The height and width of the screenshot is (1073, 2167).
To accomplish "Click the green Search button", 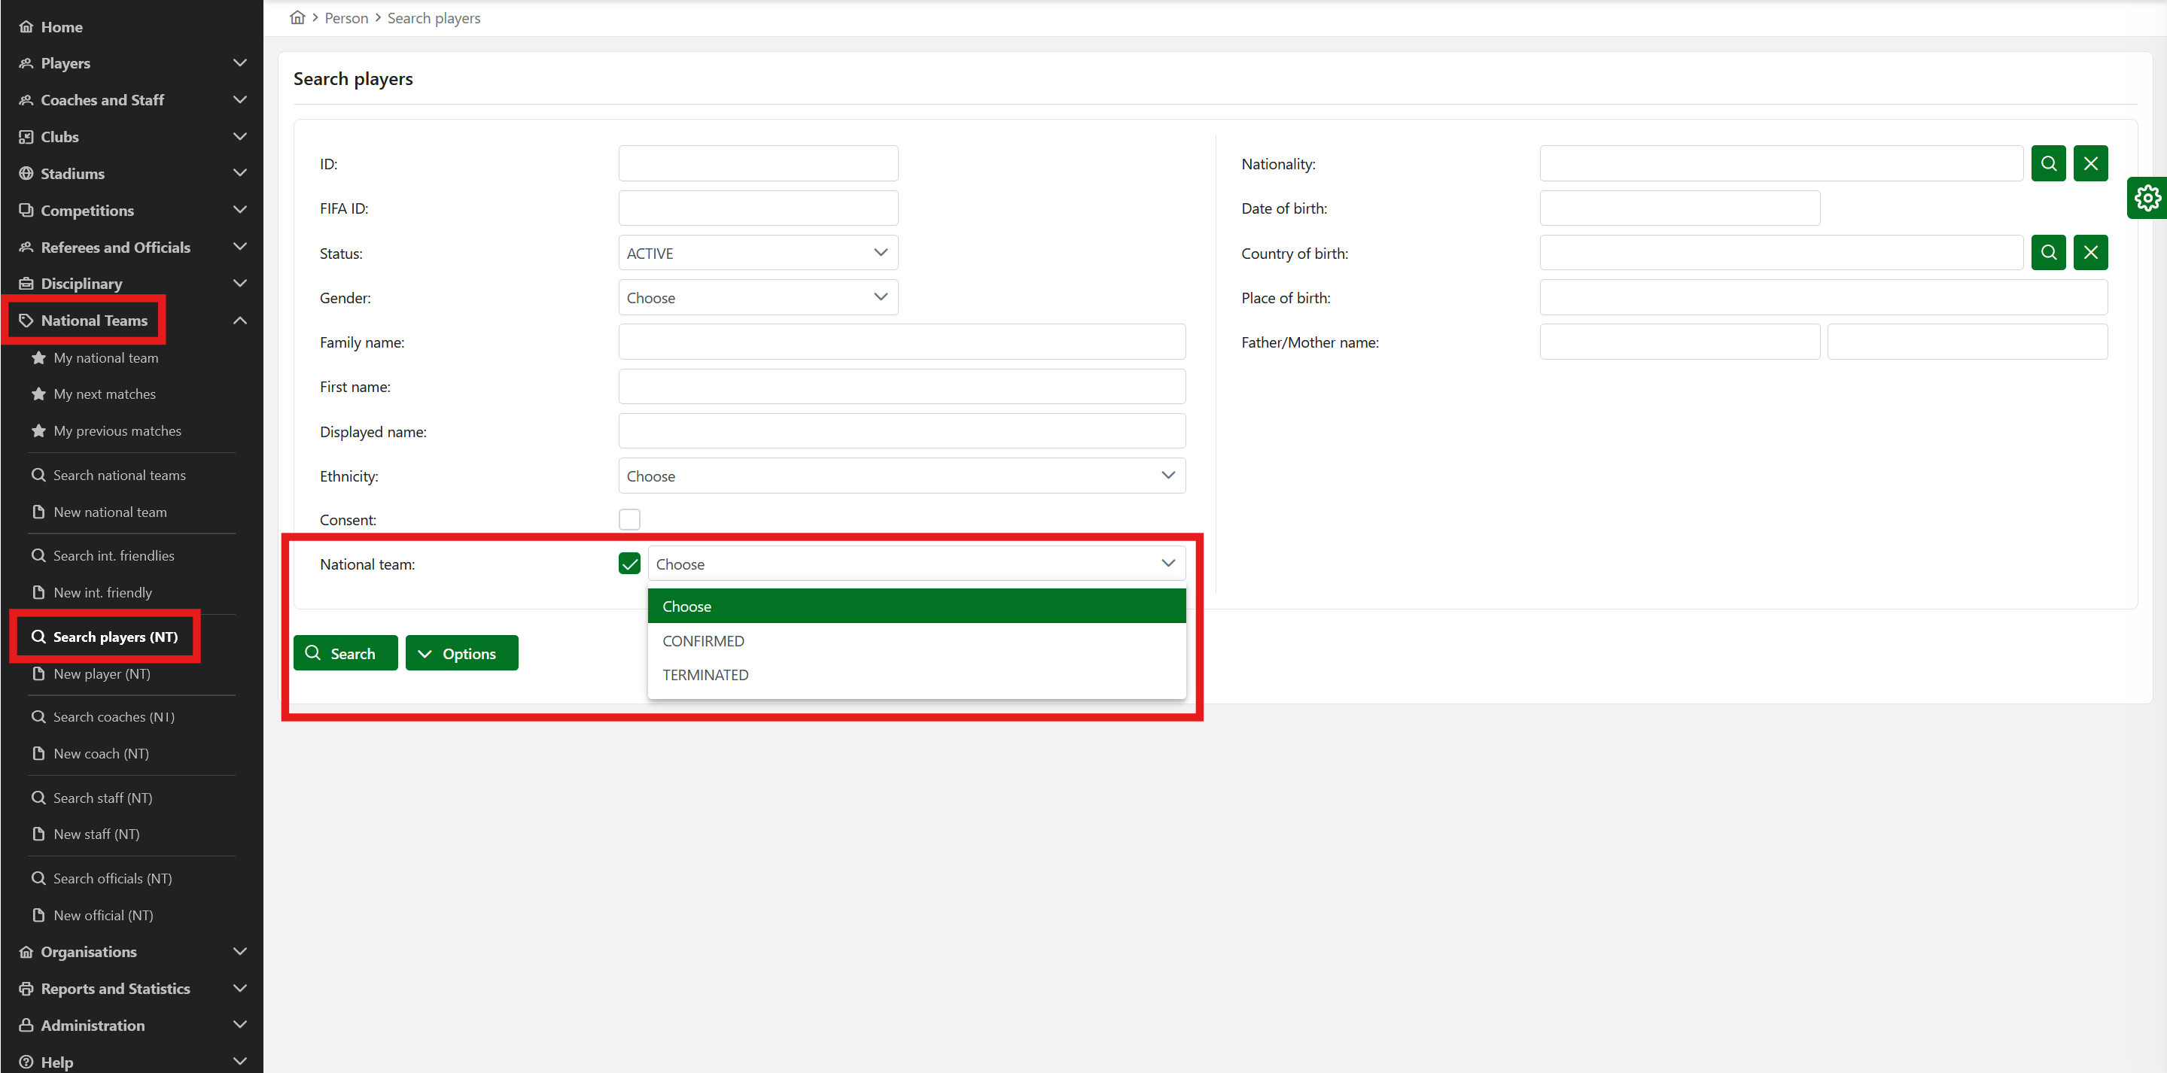I will (345, 653).
